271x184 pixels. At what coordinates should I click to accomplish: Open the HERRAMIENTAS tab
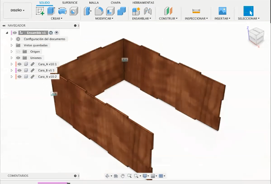pos(143,3)
